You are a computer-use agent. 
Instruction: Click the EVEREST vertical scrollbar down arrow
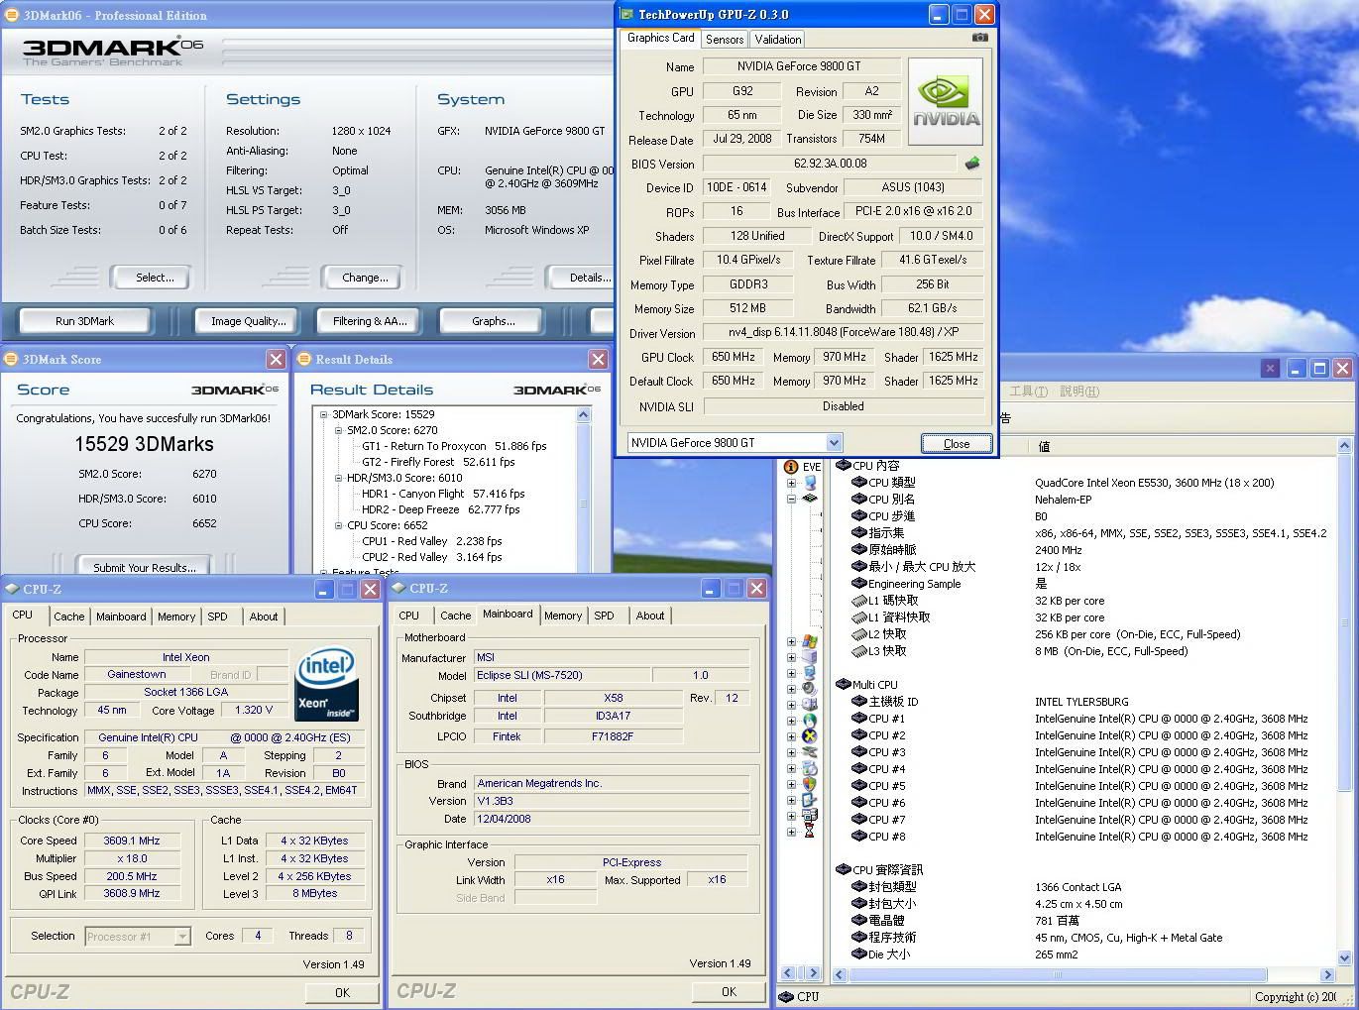1344,957
